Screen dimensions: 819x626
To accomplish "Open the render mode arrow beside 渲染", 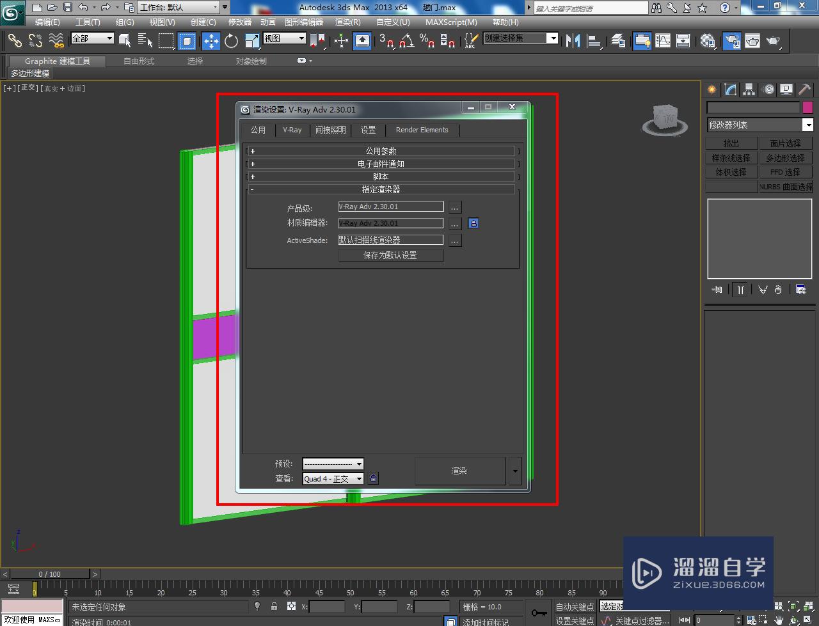I will point(515,471).
